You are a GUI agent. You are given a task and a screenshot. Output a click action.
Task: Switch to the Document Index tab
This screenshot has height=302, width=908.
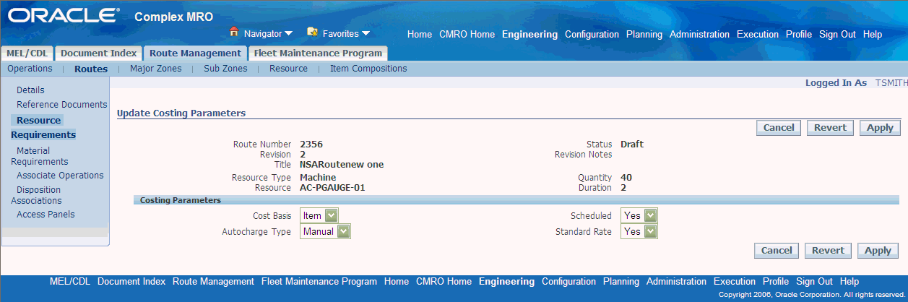click(98, 53)
